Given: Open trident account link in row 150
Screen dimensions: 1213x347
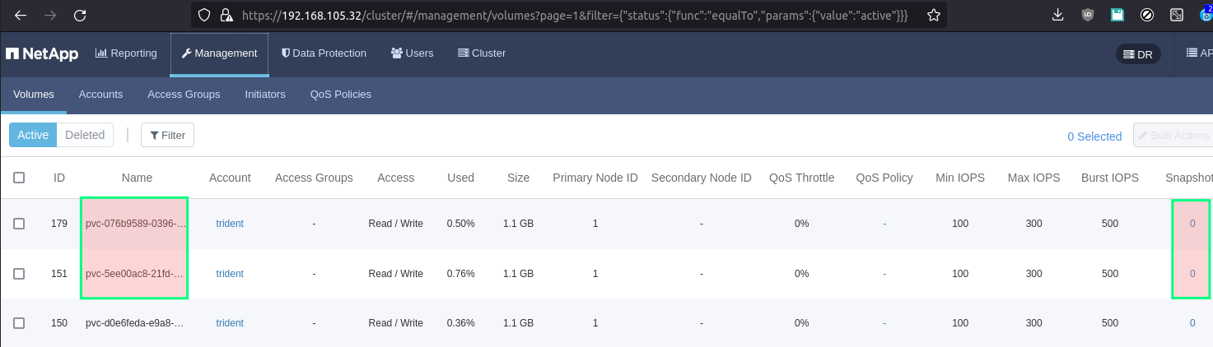Looking at the screenshot, I should pyautogui.click(x=230, y=323).
